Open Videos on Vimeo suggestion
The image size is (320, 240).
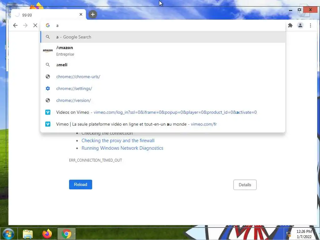(163, 112)
